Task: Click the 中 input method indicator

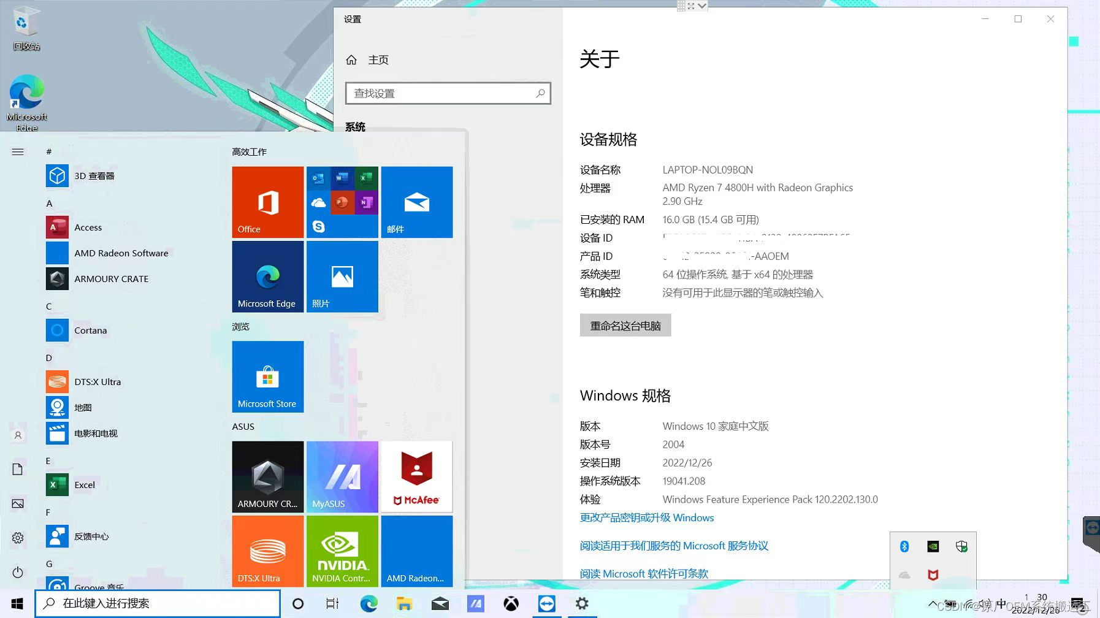Action: [x=1001, y=605]
